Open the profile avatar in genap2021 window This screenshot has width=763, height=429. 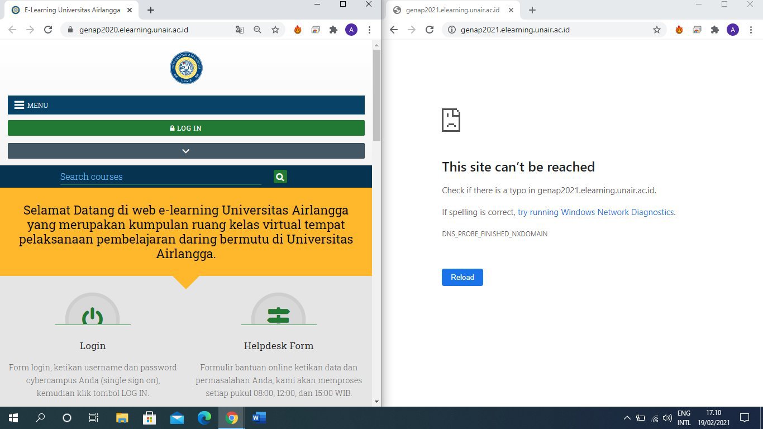[x=733, y=30]
